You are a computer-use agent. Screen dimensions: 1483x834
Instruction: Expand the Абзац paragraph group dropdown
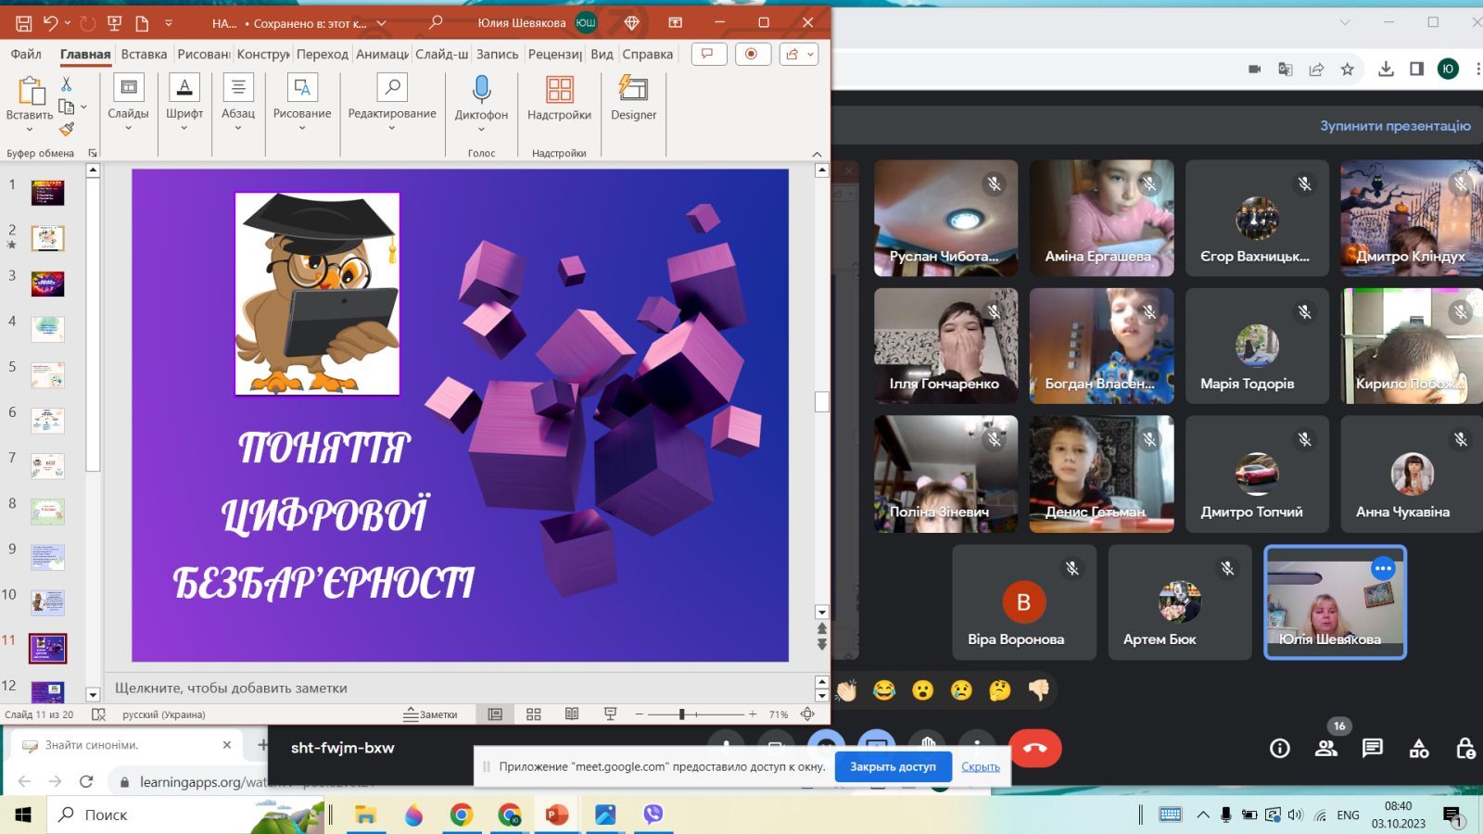point(238,102)
